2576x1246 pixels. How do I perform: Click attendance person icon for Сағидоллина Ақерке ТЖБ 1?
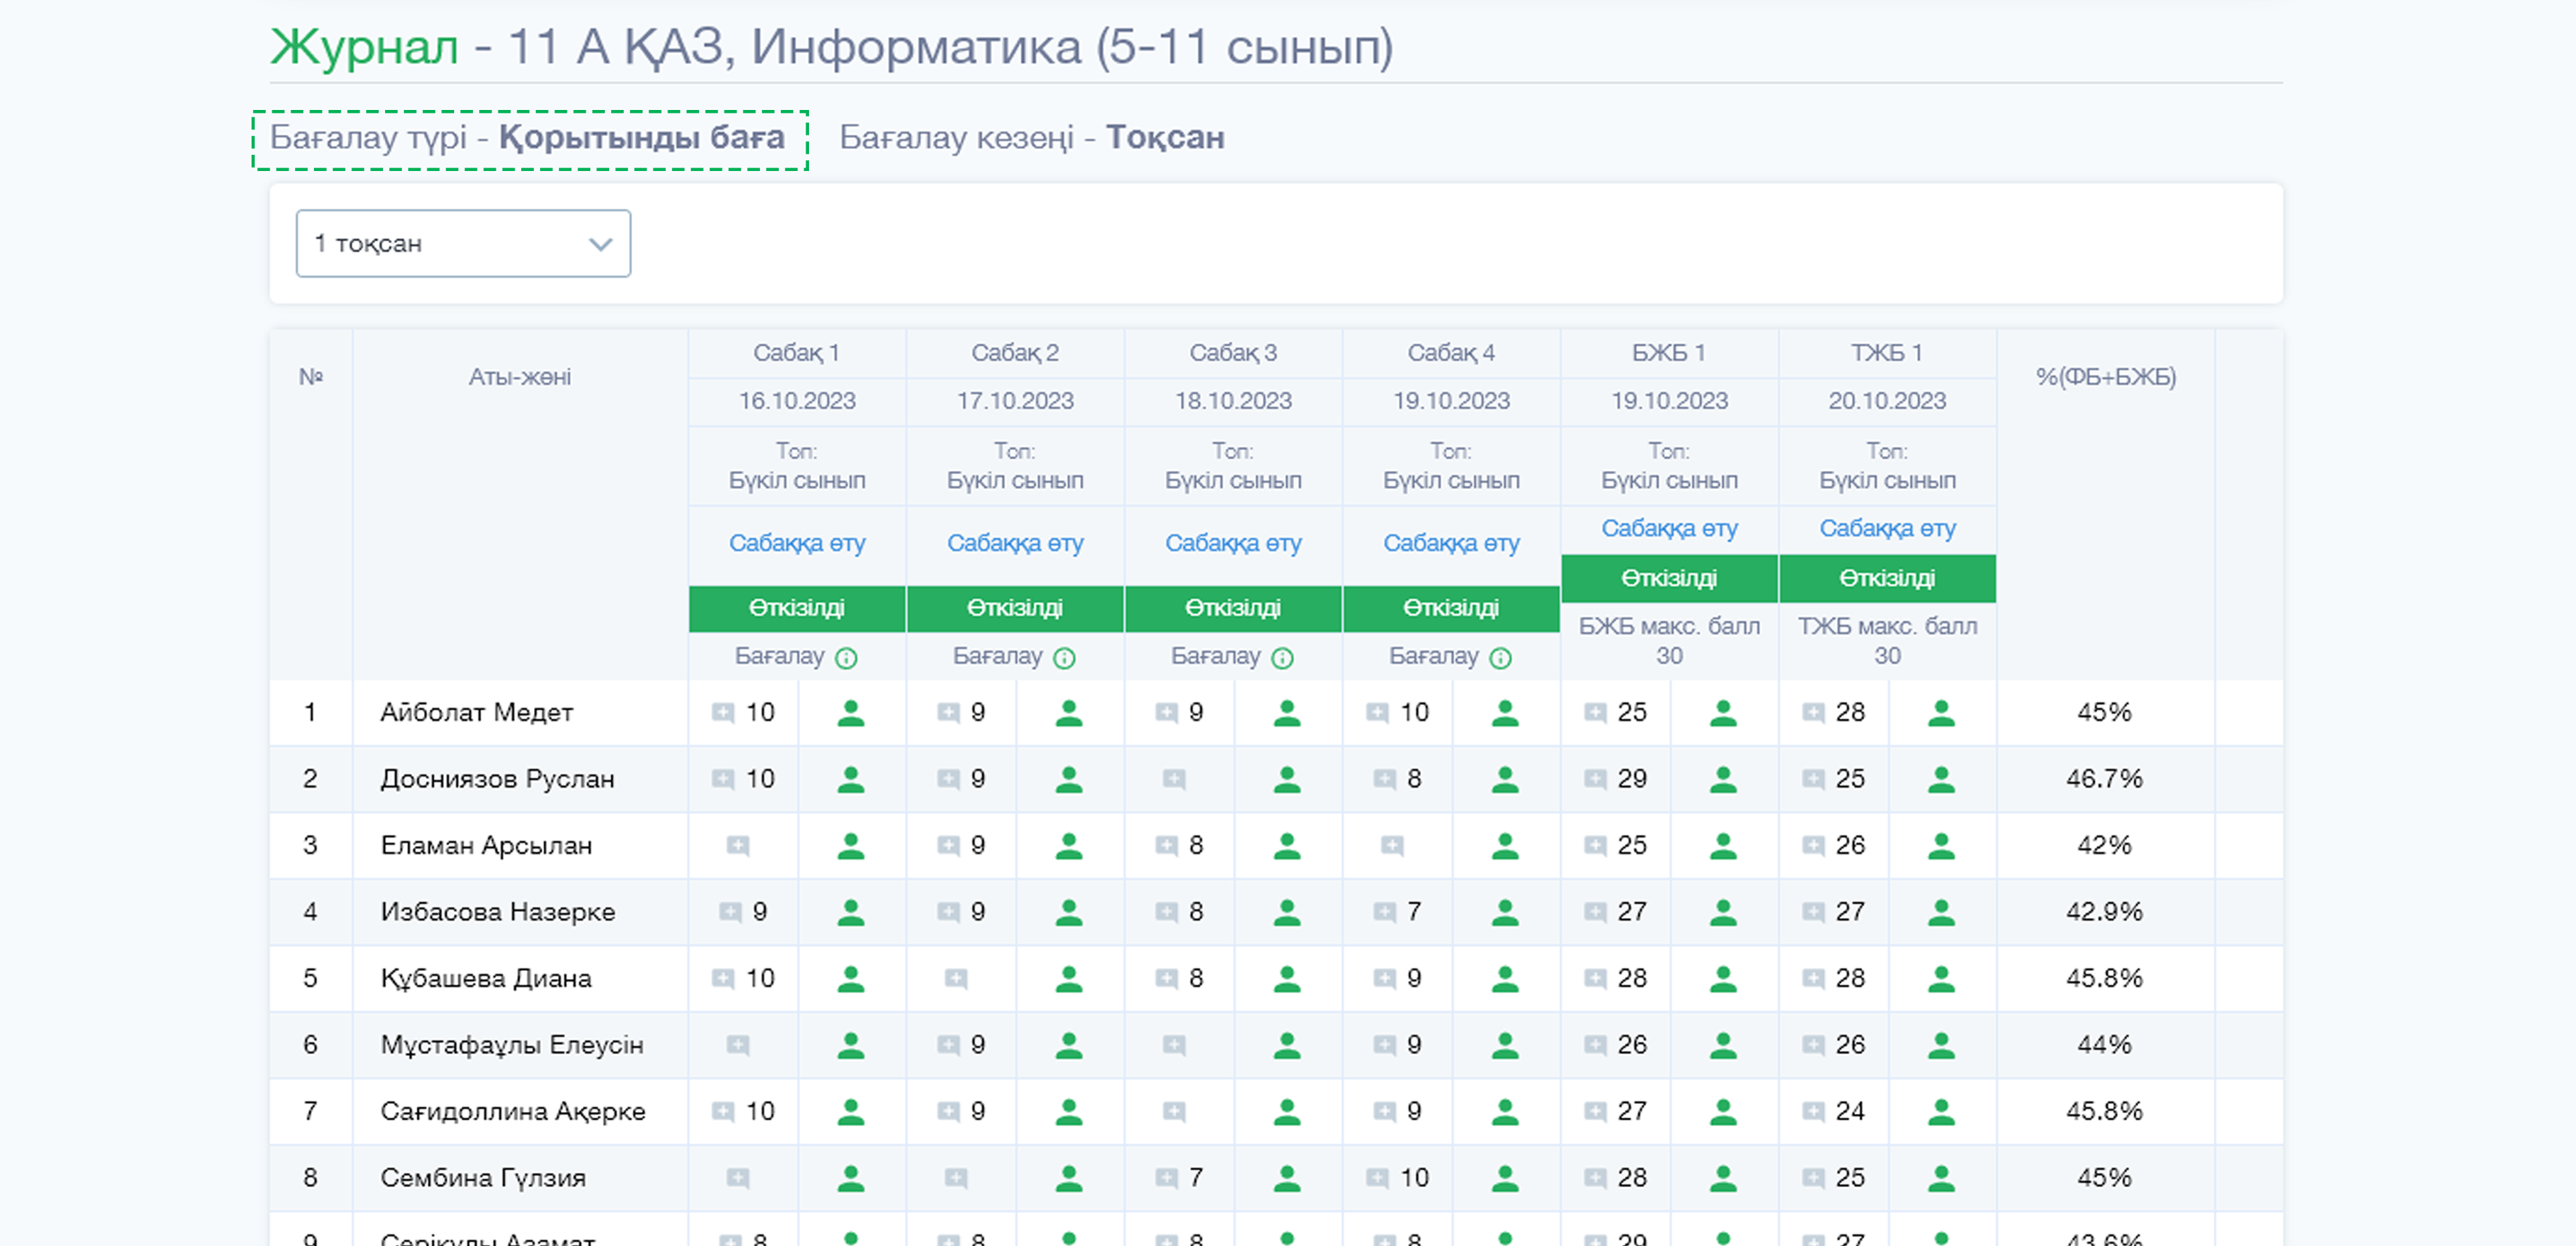point(1941,1112)
